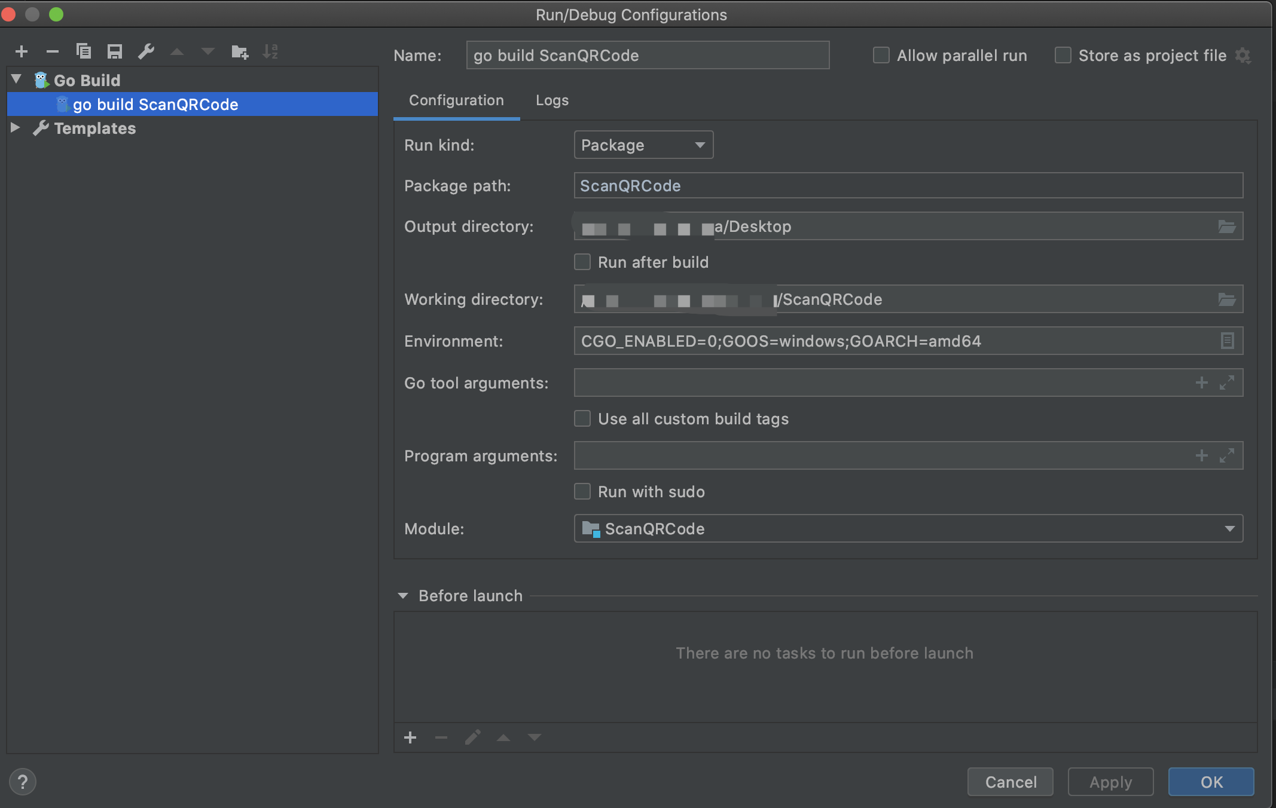Expand the Templates tree node

pos(16,128)
